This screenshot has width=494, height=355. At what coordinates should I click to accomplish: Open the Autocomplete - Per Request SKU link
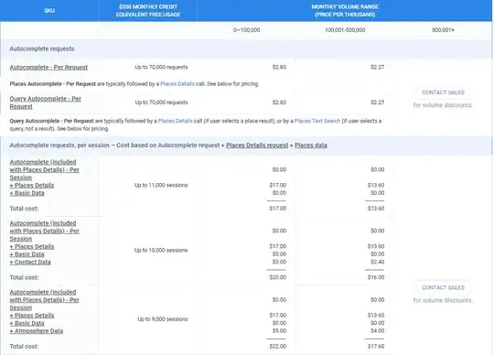(x=48, y=67)
